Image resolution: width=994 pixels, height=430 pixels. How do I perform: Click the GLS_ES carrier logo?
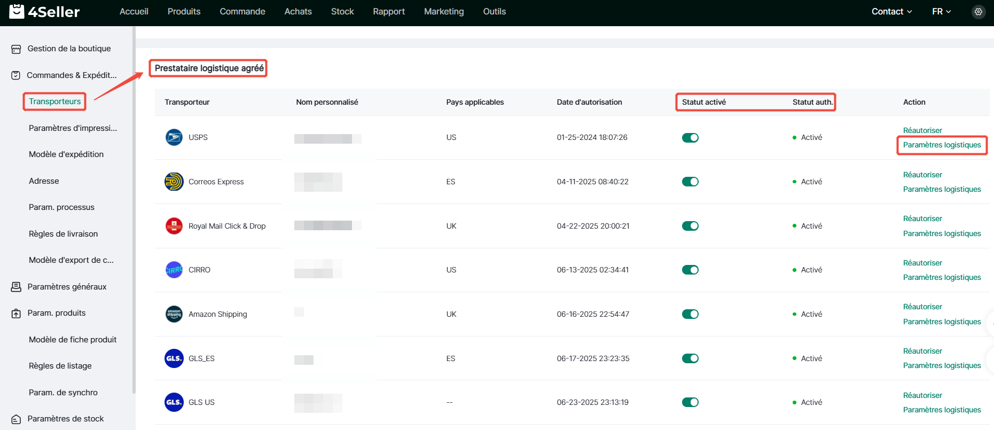pos(174,358)
